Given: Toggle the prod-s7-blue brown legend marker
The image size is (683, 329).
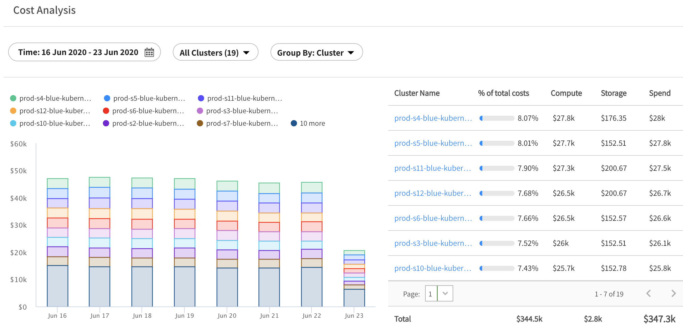Looking at the screenshot, I should coord(200,123).
